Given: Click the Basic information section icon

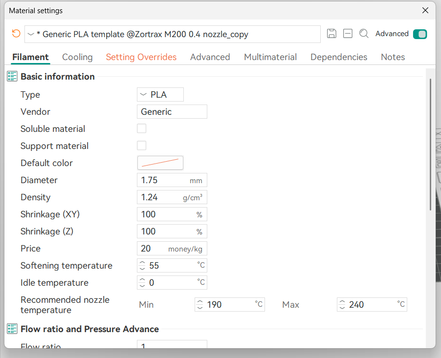Looking at the screenshot, I should pos(12,77).
